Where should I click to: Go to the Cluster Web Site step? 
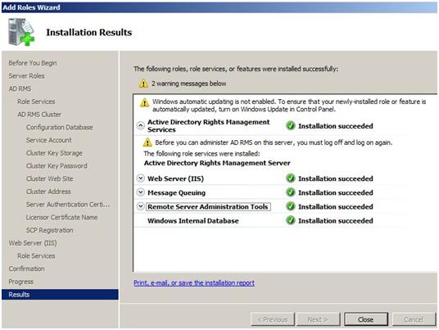click(50, 179)
